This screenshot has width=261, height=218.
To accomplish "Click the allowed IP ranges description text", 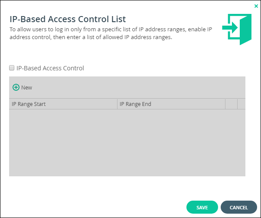I will click(x=111, y=33).
